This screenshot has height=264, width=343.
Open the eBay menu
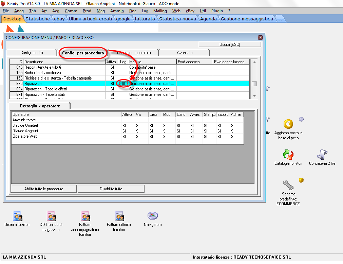(190, 11)
